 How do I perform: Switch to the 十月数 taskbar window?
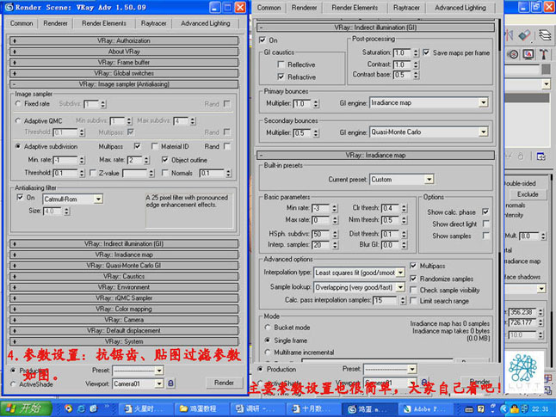312,409
